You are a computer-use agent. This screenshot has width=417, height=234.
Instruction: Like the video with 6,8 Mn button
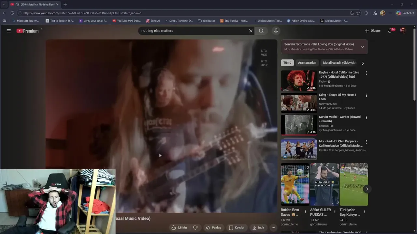click(x=179, y=227)
